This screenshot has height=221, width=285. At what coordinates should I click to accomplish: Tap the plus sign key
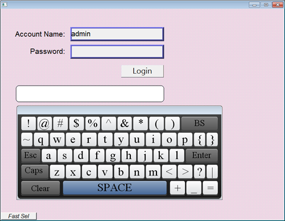[x=177, y=188]
